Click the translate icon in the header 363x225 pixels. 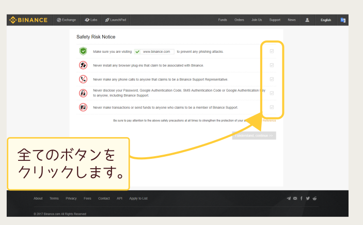click(343, 20)
